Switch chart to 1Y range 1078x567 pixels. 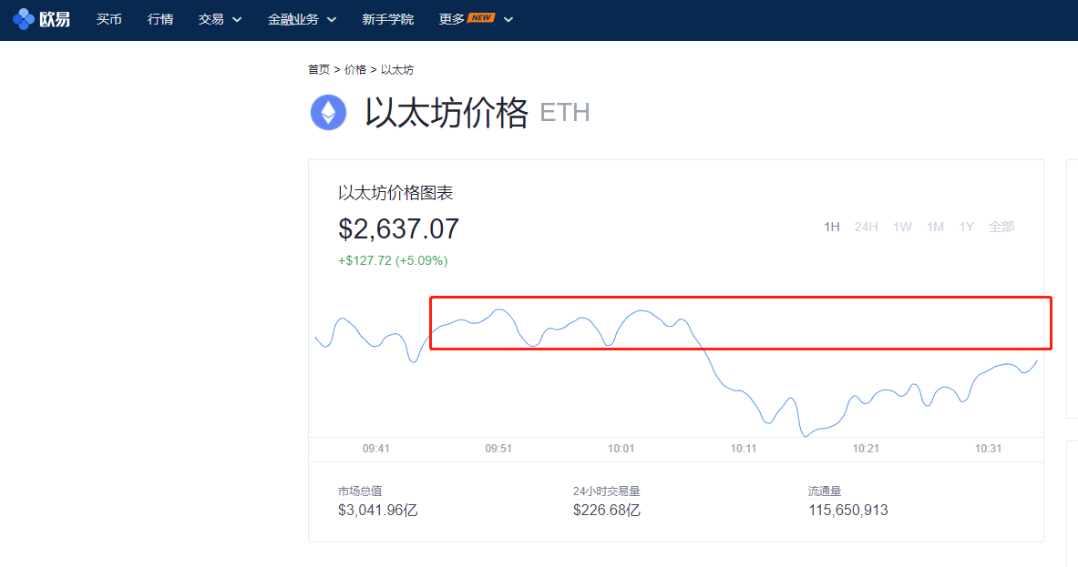pos(966,227)
